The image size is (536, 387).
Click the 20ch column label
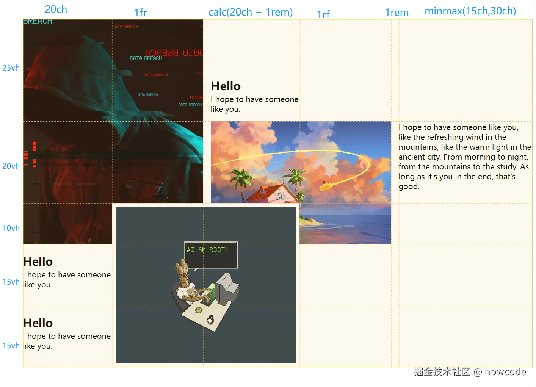[x=56, y=9]
